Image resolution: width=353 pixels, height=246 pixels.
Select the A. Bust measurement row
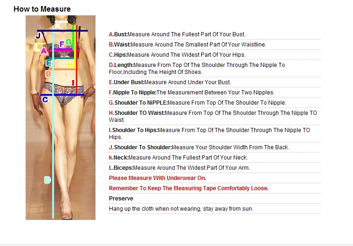point(214,34)
